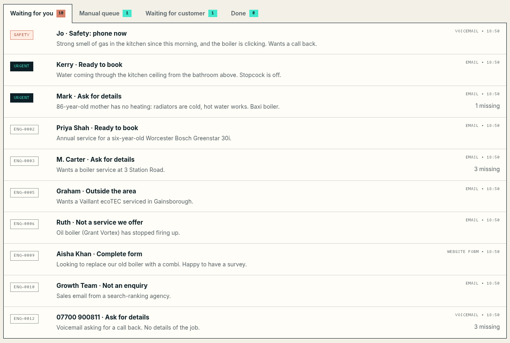Select the ENQ-0002 reference tag
The width and height of the screenshot is (510, 343).
[x=24, y=129]
